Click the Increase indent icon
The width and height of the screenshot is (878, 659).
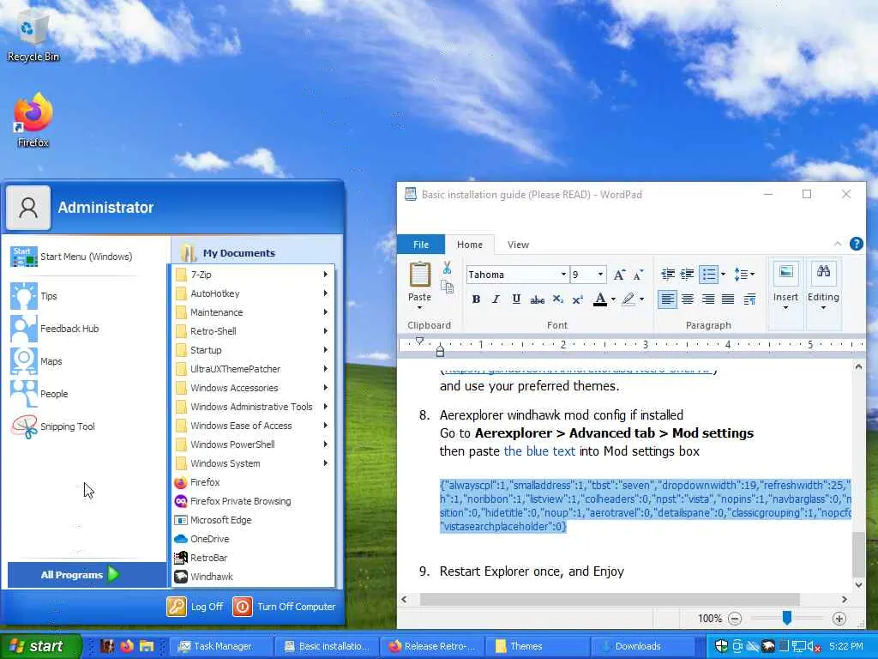(687, 274)
